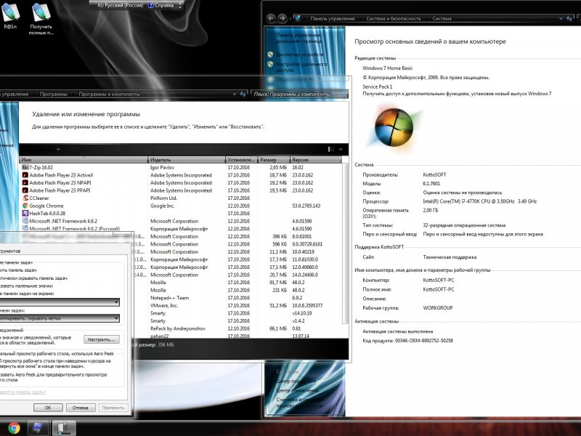This screenshot has height=436, width=581.
Task: Click the Microsoft .NET Framework 4.6.2 icon
Action: pos(25,222)
